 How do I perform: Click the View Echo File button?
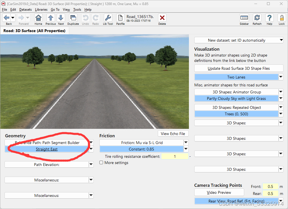pyautogui.click(x=173, y=133)
